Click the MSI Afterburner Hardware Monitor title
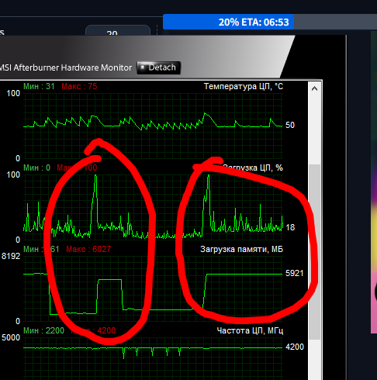This screenshot has width=377, height=380. (66, 67)
